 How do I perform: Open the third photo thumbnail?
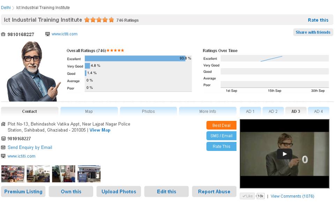[64, 174]
